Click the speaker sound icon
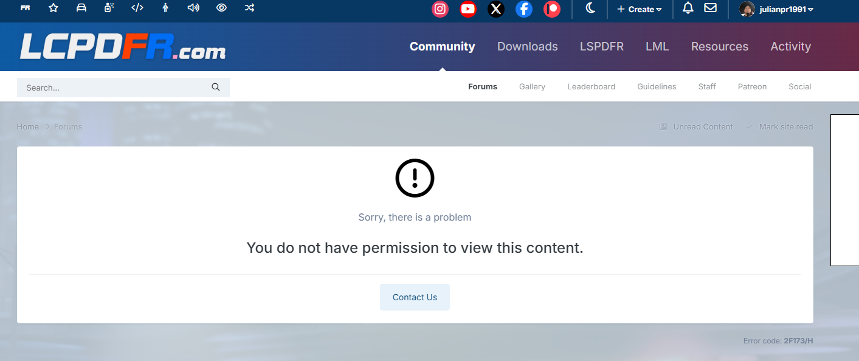This screenshot has height=361, width=859. [x=193, y=8]
